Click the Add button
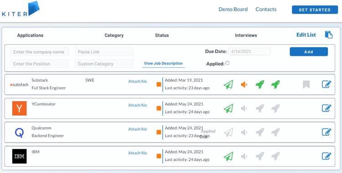The height and width of the screenshot is (173, 342). click(x=309, y=52)
